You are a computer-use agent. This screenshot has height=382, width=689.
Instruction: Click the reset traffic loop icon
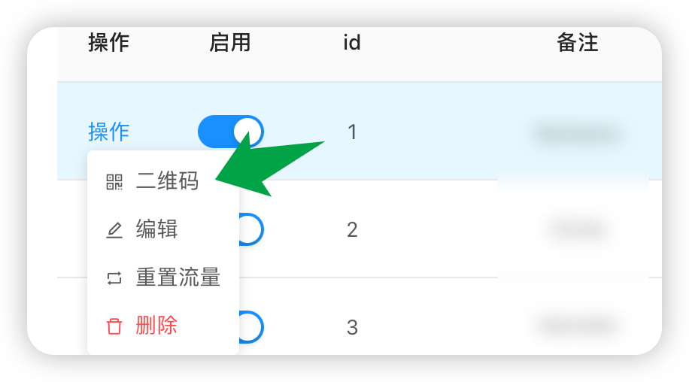coord(114,278)
